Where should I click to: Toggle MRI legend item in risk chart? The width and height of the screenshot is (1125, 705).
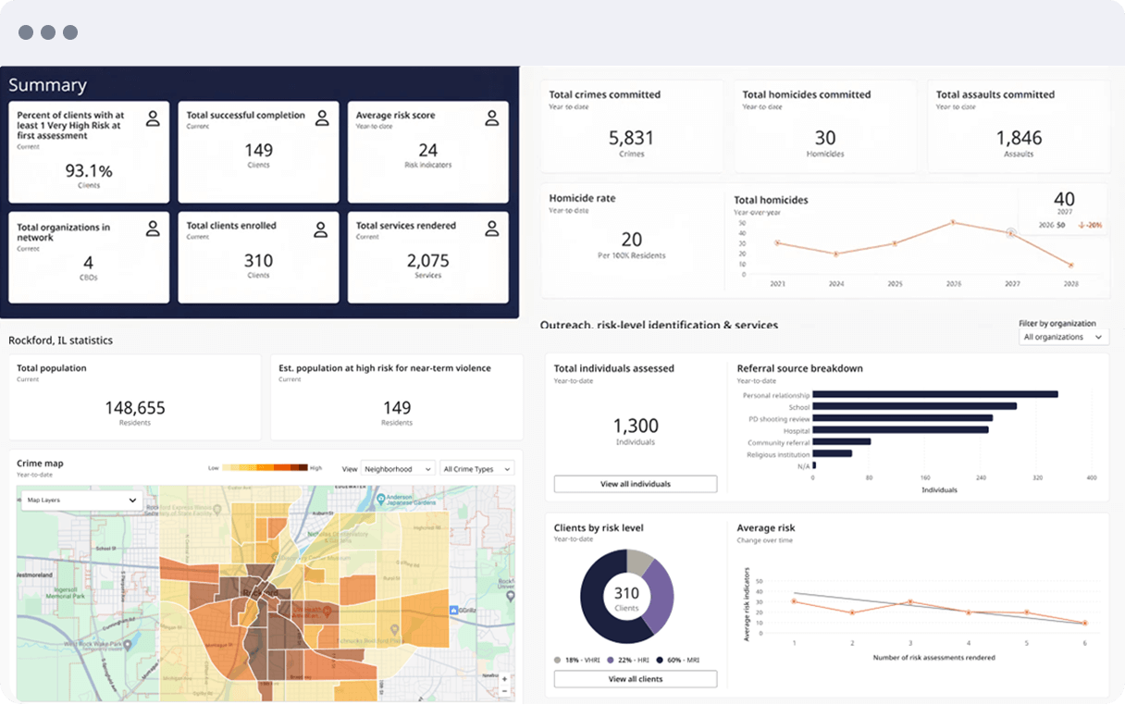[x=676, y=660]
